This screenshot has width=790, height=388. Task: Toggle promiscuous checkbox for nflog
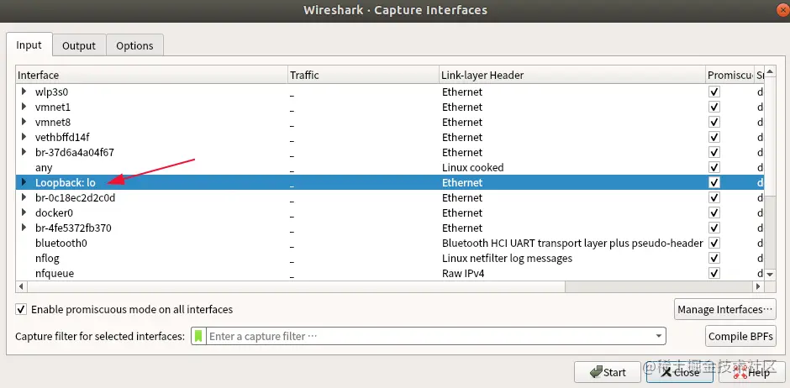[x=714, y=258]
